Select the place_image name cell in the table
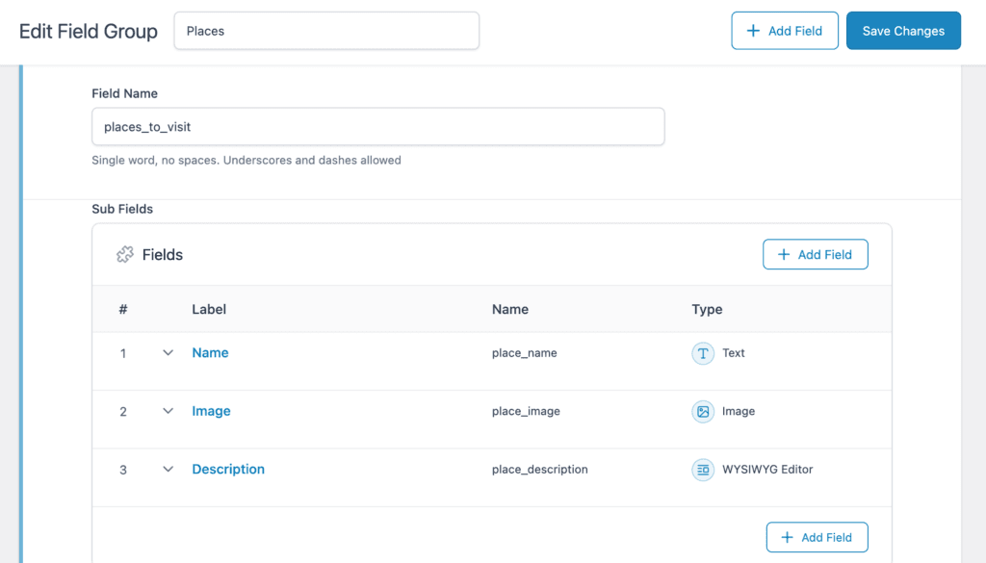Image resolution: width=986 pixels, height=563 pixels. click(526, 411)
